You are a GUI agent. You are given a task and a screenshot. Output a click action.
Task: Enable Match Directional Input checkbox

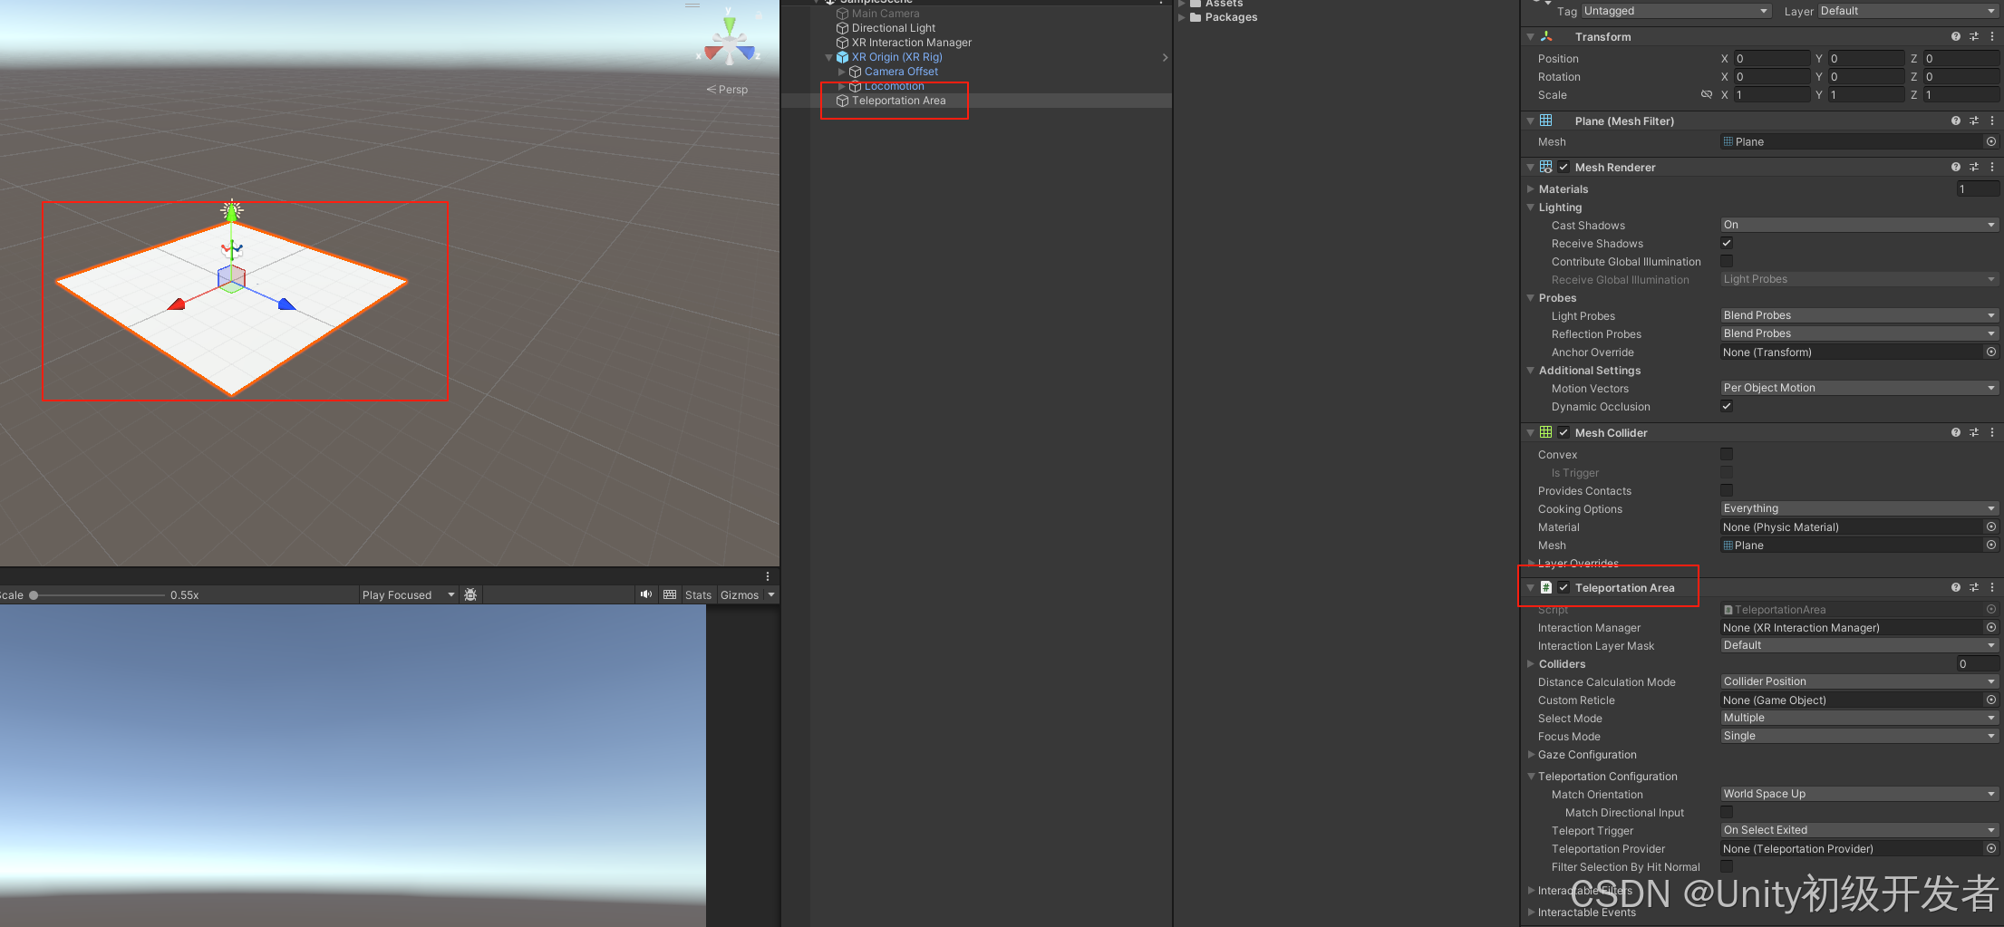click(x=1727, y=812)
